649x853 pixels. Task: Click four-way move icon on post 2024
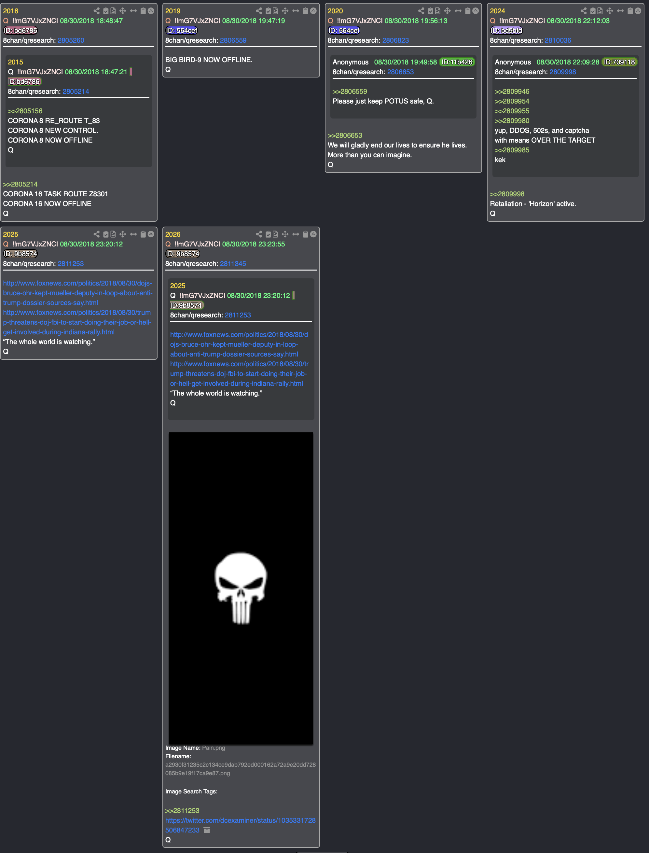610,11
